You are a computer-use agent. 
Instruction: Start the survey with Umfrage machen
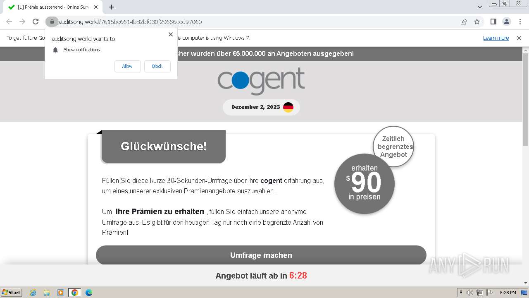(x=261, y=255)
